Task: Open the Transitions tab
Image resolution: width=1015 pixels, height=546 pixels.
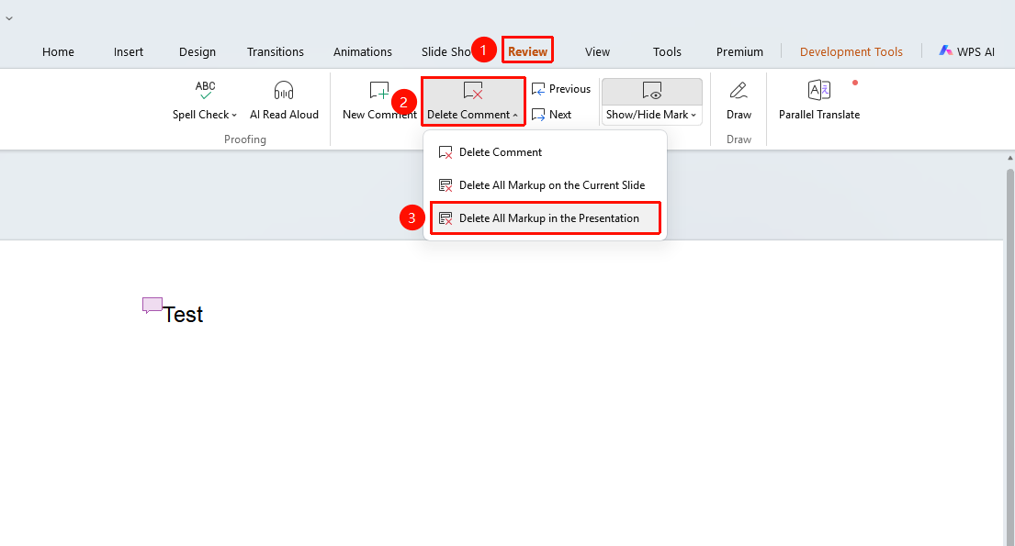Action: point(276,51)
